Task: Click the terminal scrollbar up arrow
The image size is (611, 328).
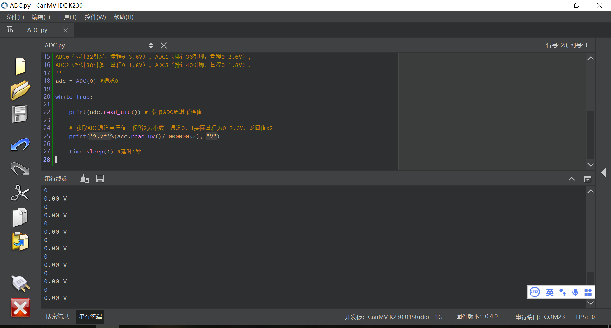Action: [591, 191]
